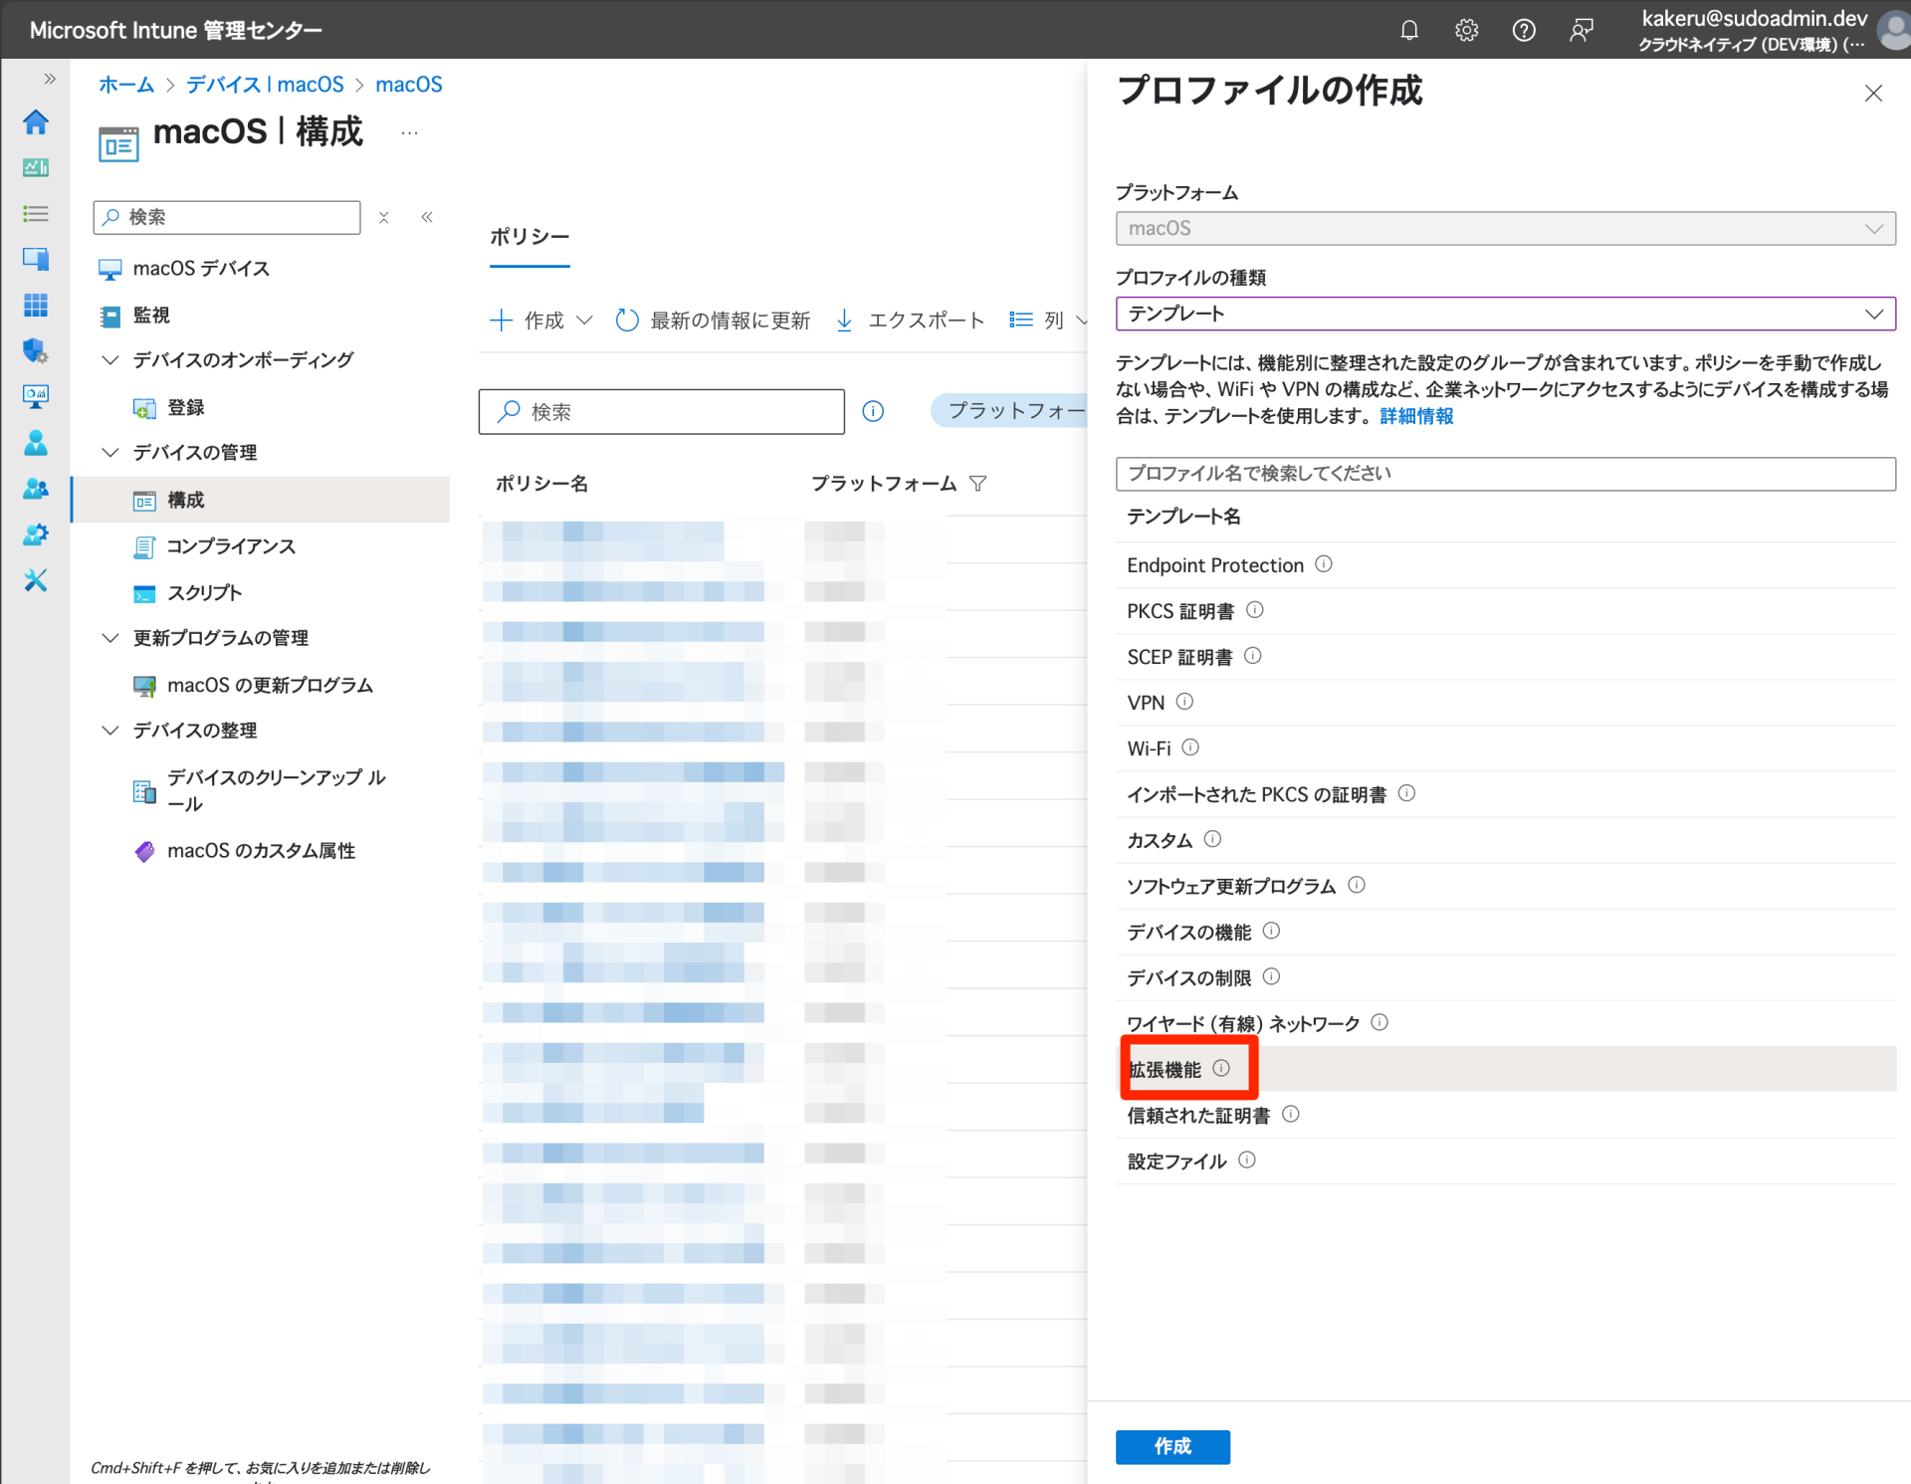
Task: Open Devices via the sidebar icon
Action: pos(36,259)
